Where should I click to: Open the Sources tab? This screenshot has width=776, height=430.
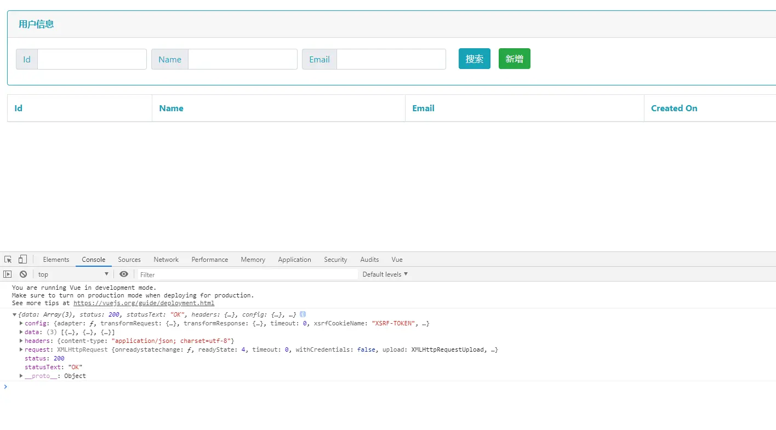pos(129,260)
